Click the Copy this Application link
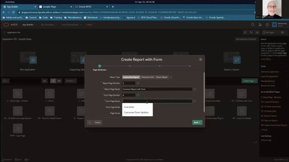 point(269,76)
